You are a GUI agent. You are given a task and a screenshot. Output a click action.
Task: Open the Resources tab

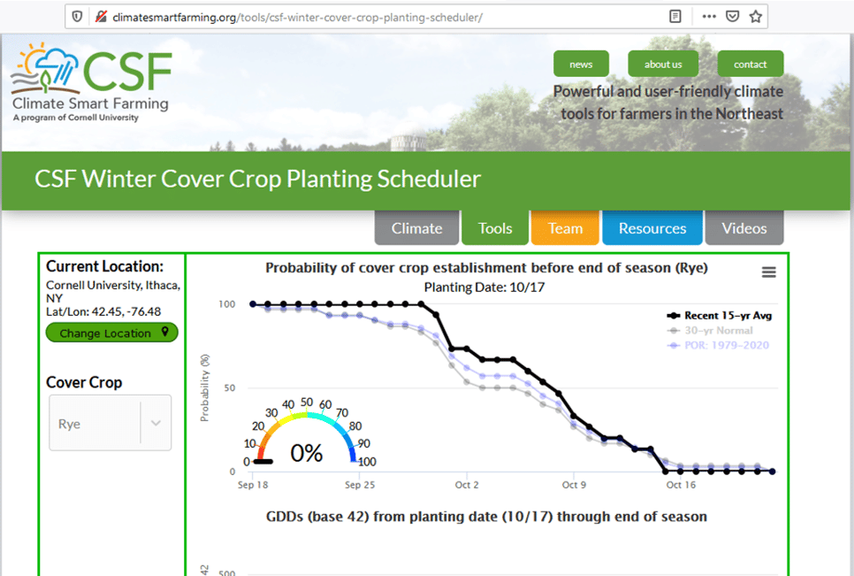coord(652,228)
